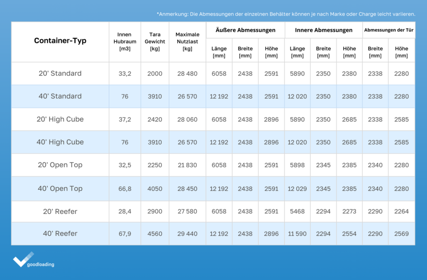
Task: Select the "20' Open Top" row label
Action: click(60, 165)
